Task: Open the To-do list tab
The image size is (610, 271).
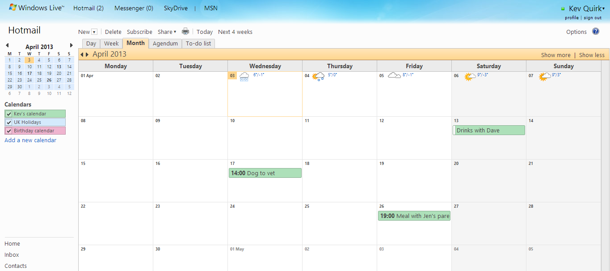Action: tap(198, 43)
